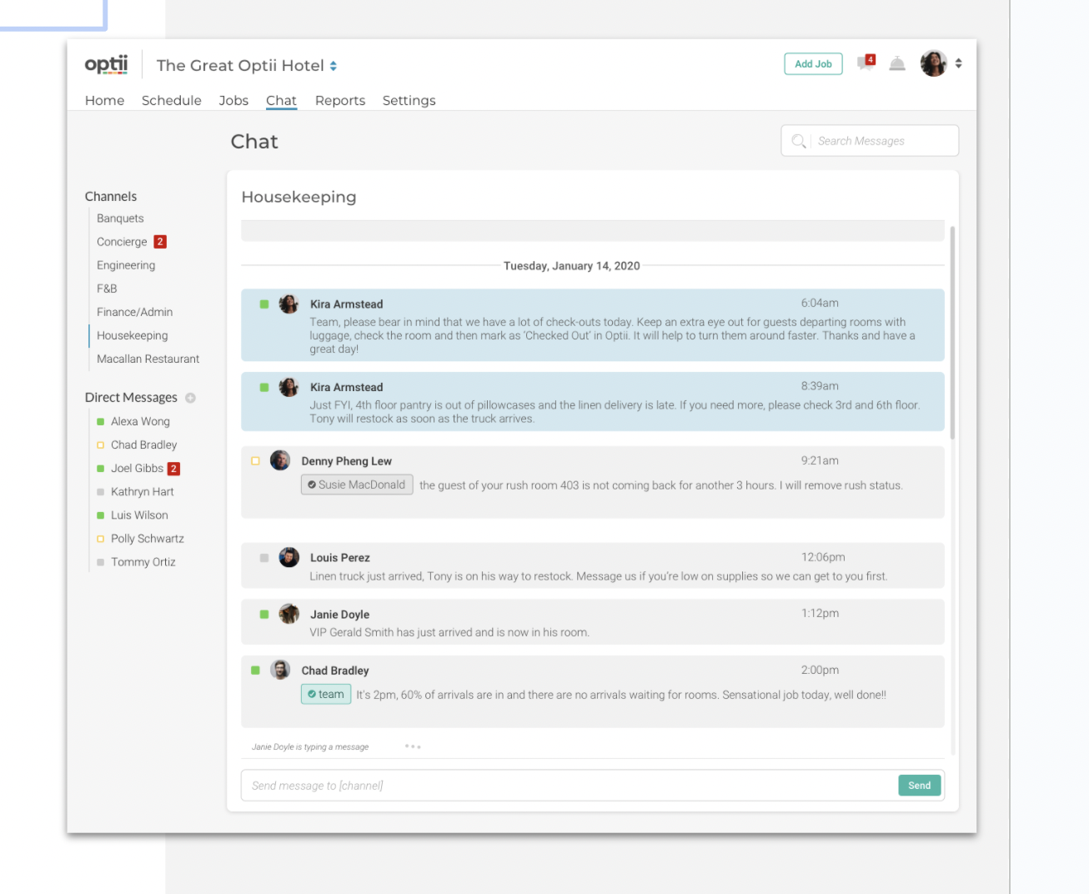Select the Housekeeping channel

coord(132,335)
